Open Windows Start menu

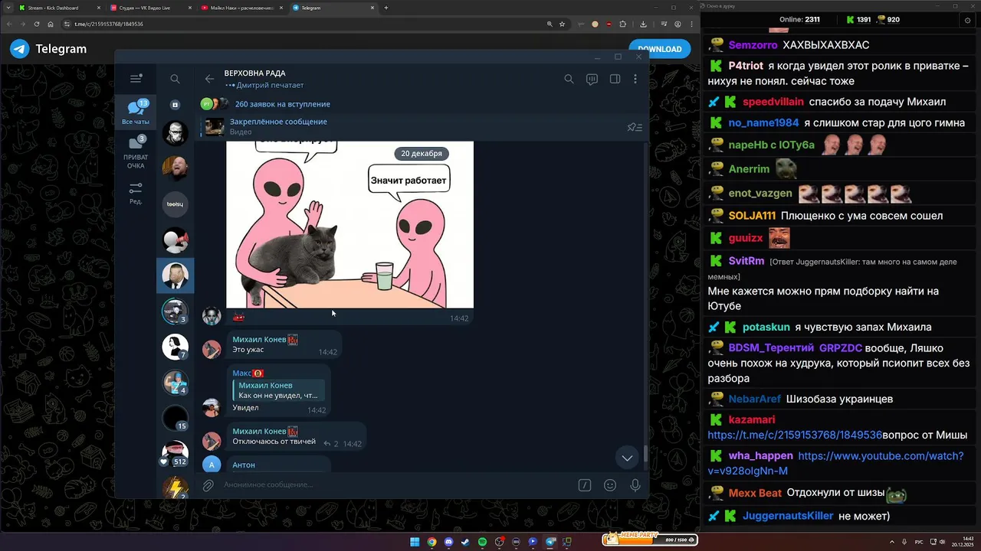tap(415, 542)
